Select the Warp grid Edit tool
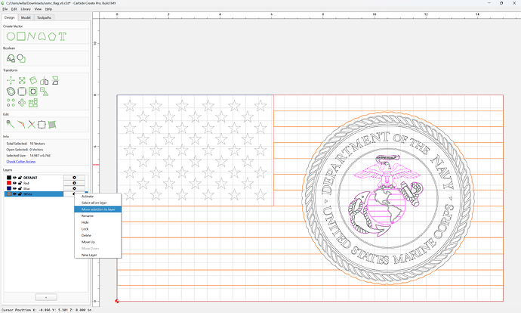Viewport: 521px width, 313px height. (52, 125)
